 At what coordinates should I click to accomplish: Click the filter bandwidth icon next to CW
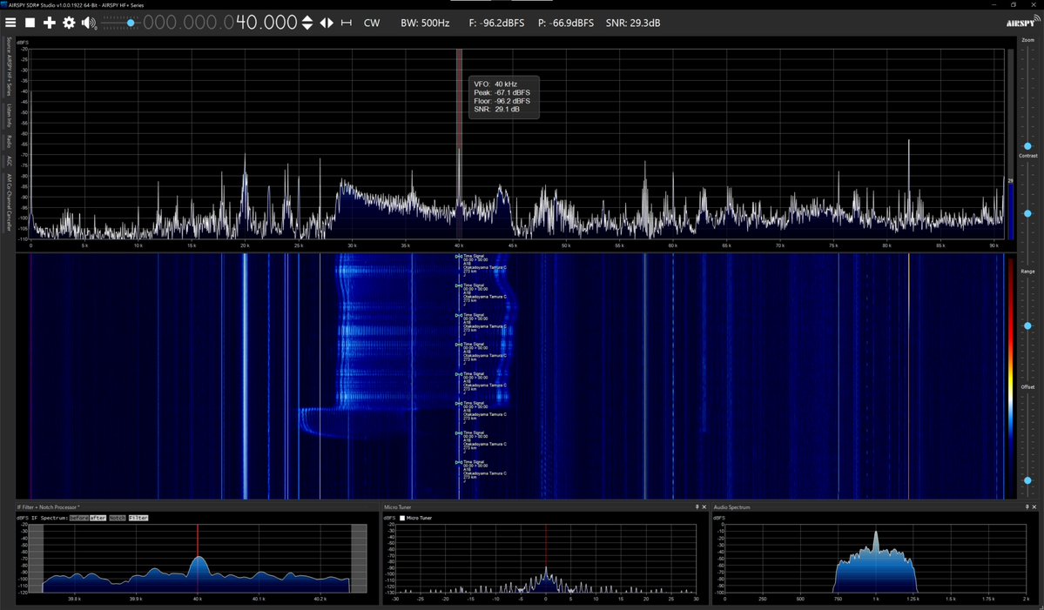(x=348, y=23)
